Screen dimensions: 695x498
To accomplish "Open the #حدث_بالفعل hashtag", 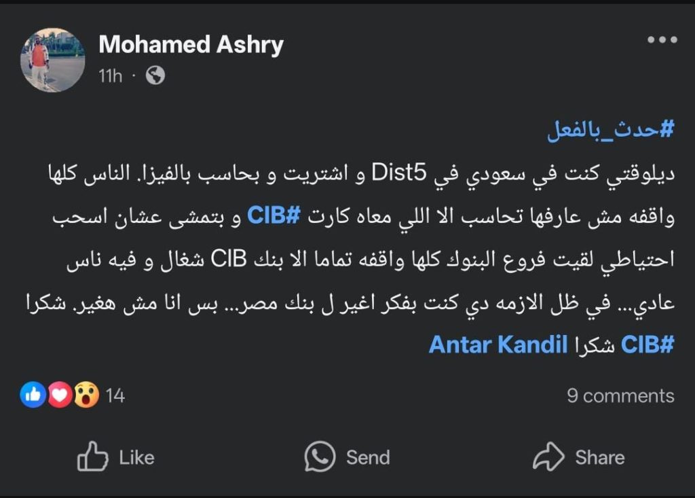I will coord(610,129).
